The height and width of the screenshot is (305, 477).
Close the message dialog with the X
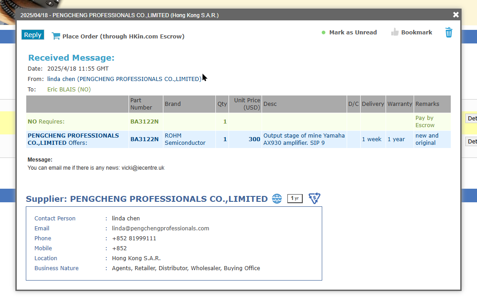tap(456, 14)
